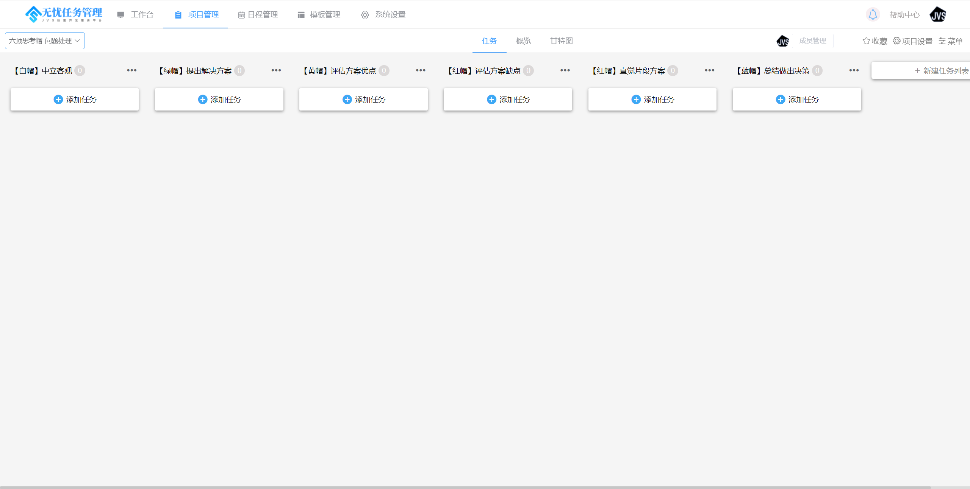Open more options for 【蓝帽】总结做出决策
Screen dimensions: 970x489
pyautogui.click(x=854, y=70)
